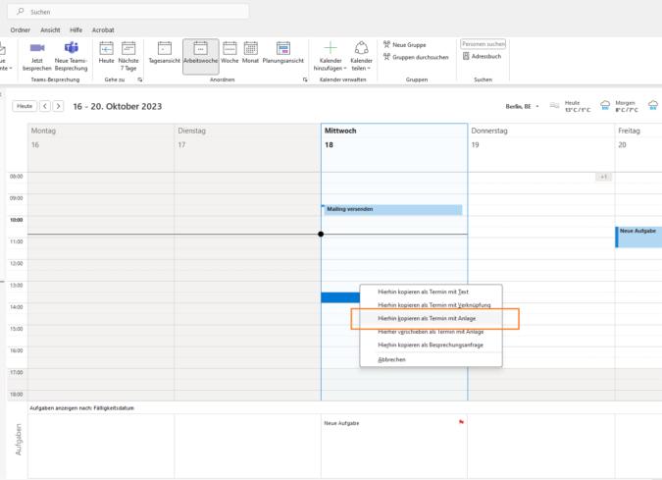Image resolution: width=662 pixels, height=480 pixels.
Task: Click the Heute weather forecast
Action: [570, 106]
